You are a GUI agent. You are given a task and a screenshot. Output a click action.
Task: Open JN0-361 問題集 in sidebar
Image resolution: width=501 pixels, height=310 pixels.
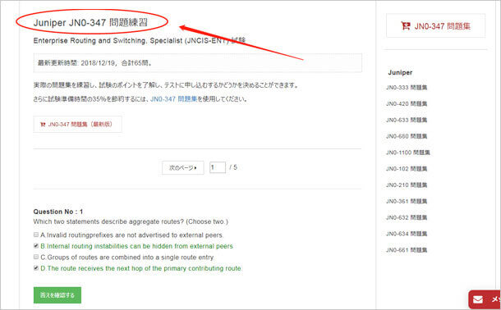click(x=407, y=201)
